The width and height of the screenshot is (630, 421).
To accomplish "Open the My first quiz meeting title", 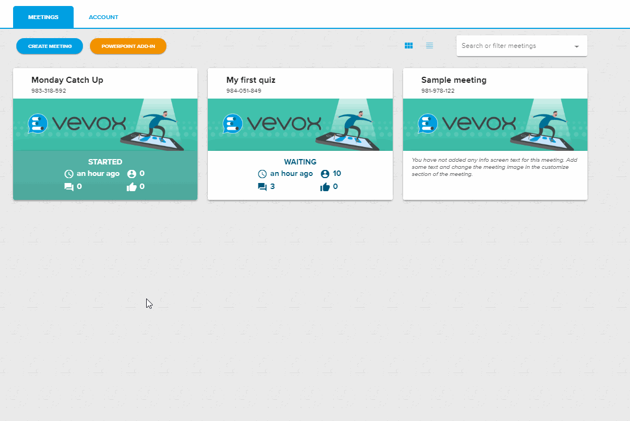I will 251,80.
